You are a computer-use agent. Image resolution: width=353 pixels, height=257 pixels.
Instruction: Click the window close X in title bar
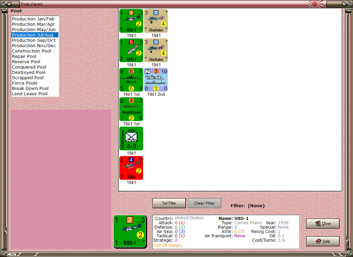point(344,4)
